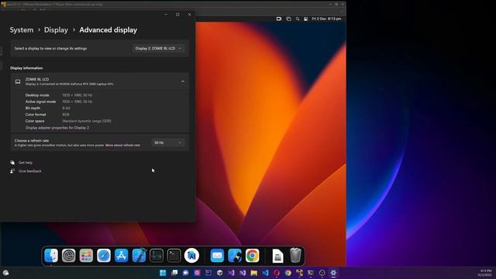
Task: Click the Desktop mode resolution value
Action: click(x=77, y=95)
